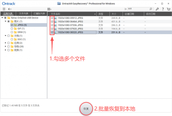Click image icon of 1920x1080-37336.JPEG
The width and height of the screenshot is (172, 116).
(56, 25)
